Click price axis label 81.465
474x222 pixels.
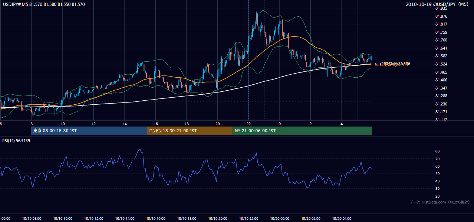[441, 72]
